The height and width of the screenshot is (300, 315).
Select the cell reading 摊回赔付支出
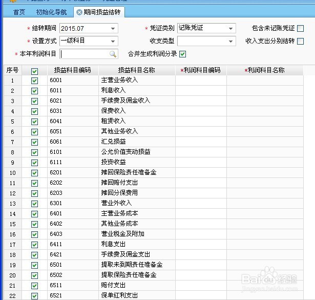pyautogui.click(x=137, y=183)
